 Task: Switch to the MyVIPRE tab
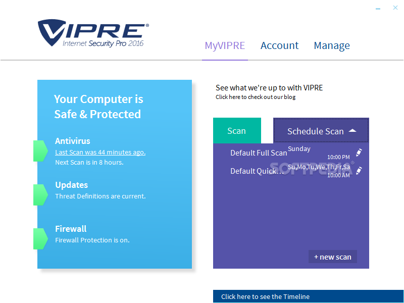coord(225,45)
